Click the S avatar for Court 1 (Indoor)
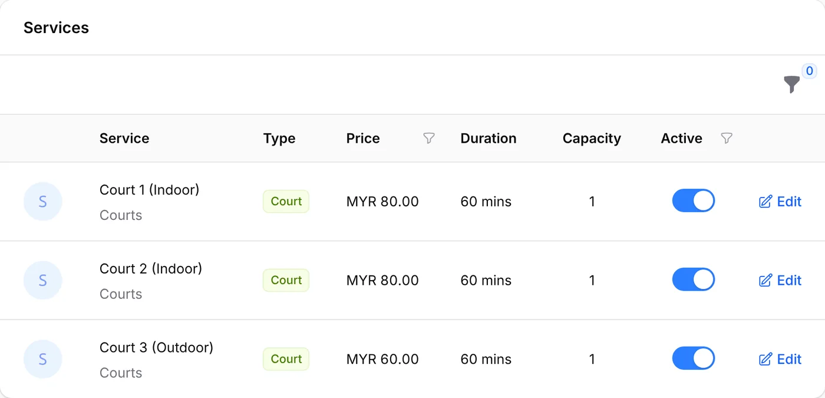The width and height of the screenshot is (825, 398). pyautogui.click(x=42, y=202)
